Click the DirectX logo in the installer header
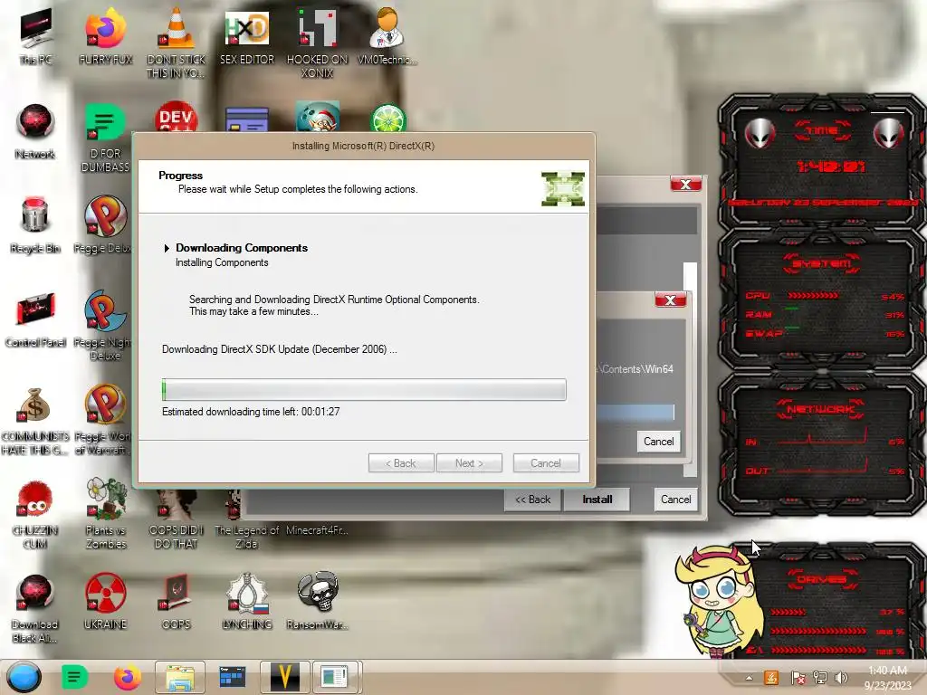Viewport: 927px width, 695px height. tap(563, 188)
